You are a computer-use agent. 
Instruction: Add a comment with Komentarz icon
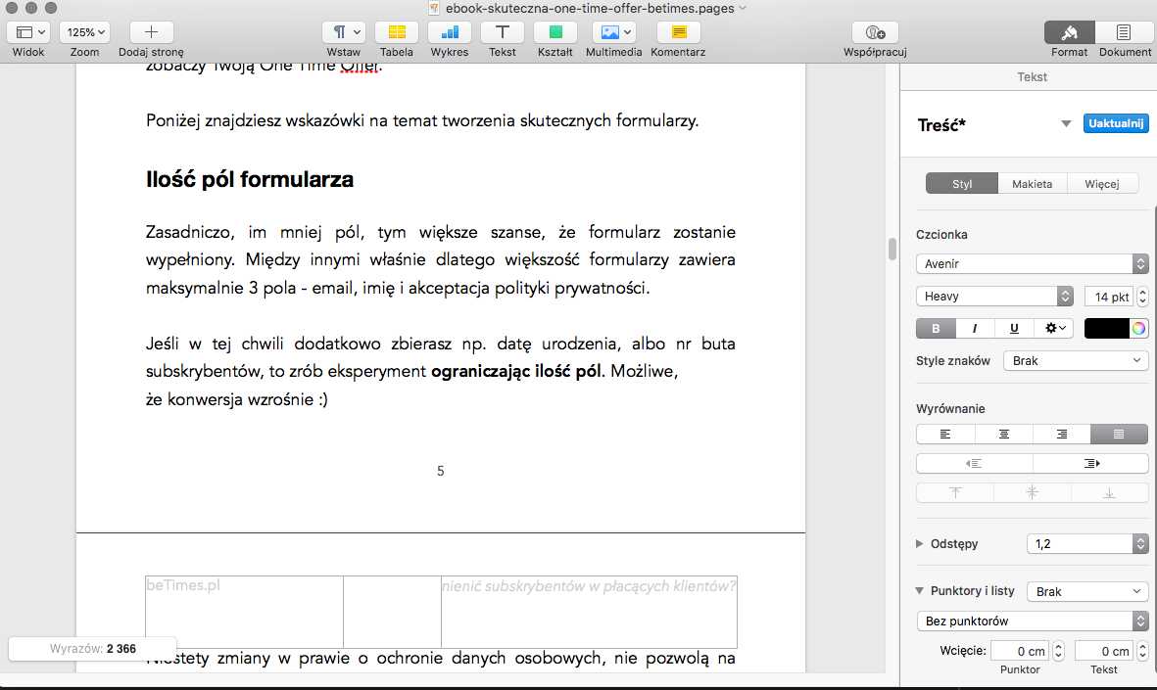pos(679,32)
